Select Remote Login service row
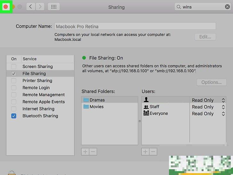Viewport: 233px width, 175px height. tap(36, 88)
